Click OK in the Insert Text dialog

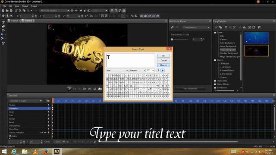click(x=163, y=56)
